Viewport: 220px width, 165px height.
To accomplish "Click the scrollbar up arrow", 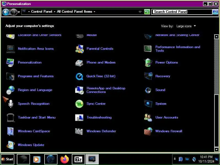I will tap(216, 37).
